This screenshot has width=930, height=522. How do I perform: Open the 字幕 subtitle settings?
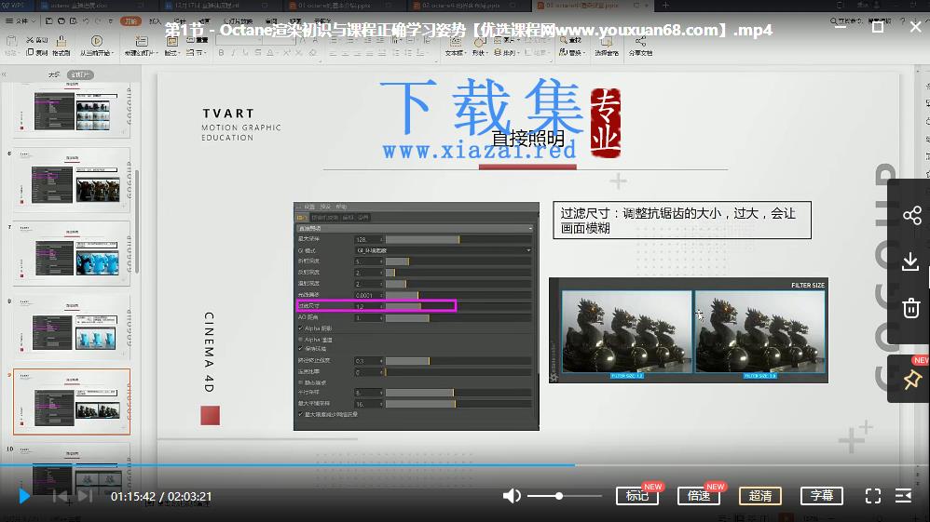click(x=822, y=495)
